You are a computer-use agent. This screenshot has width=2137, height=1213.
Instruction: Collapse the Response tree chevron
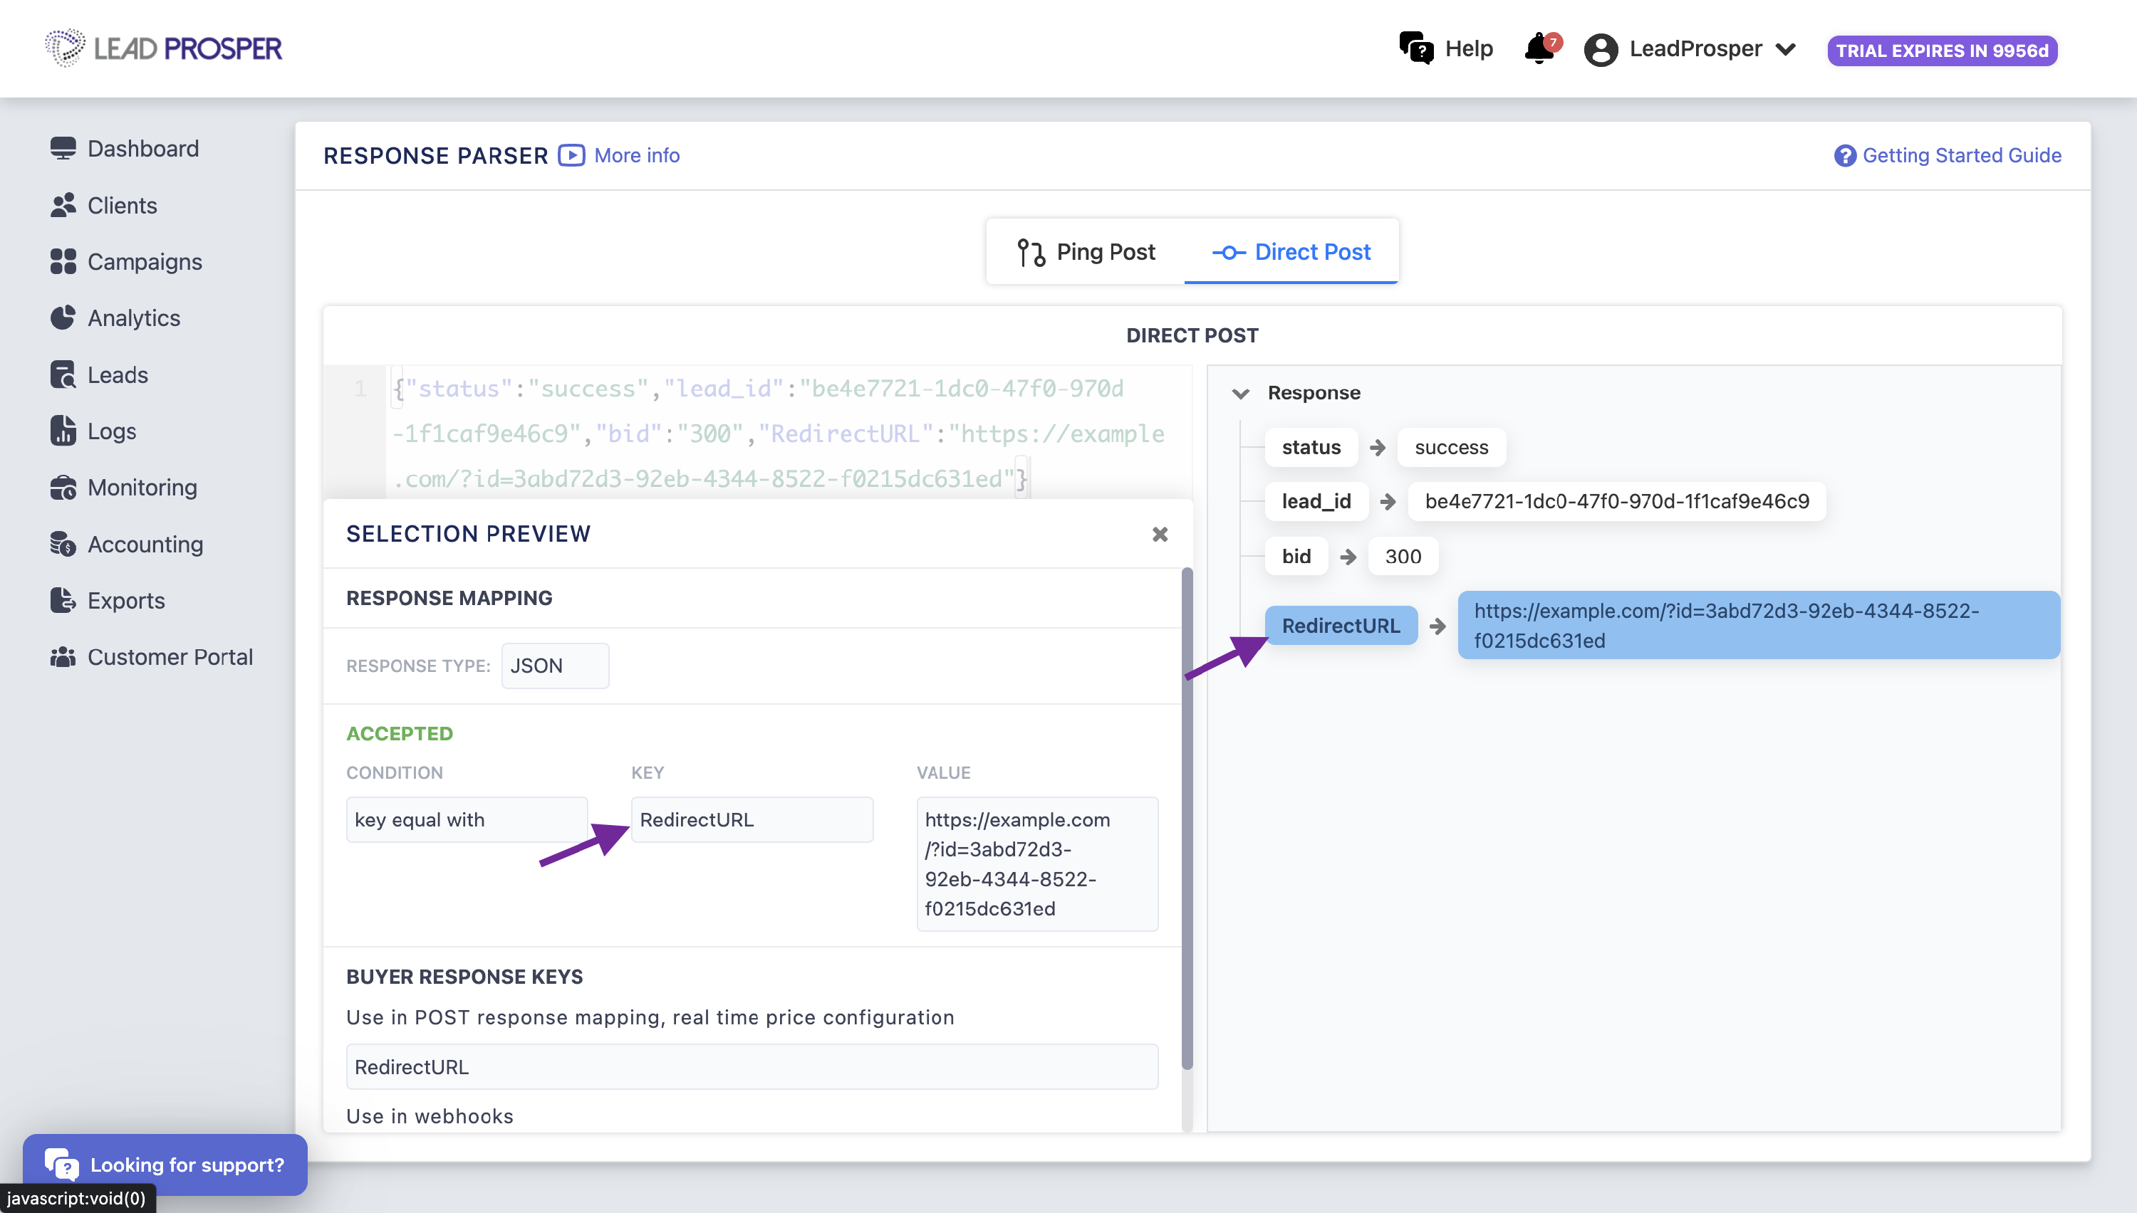(x=1240, y=393)
